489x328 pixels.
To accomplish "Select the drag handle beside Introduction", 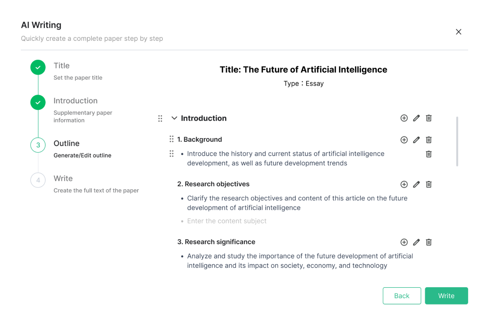I will pos(160,118).
